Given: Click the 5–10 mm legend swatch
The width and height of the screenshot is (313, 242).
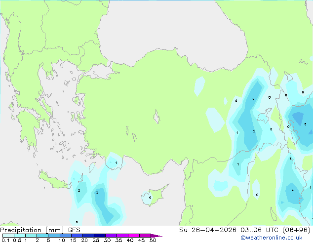Looking at the screenshot, I should [x=54, y=236].
